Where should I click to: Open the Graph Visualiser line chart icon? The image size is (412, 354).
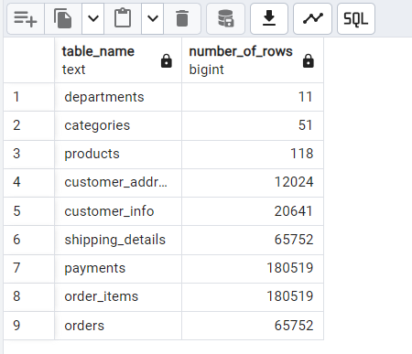coord(312,19)
